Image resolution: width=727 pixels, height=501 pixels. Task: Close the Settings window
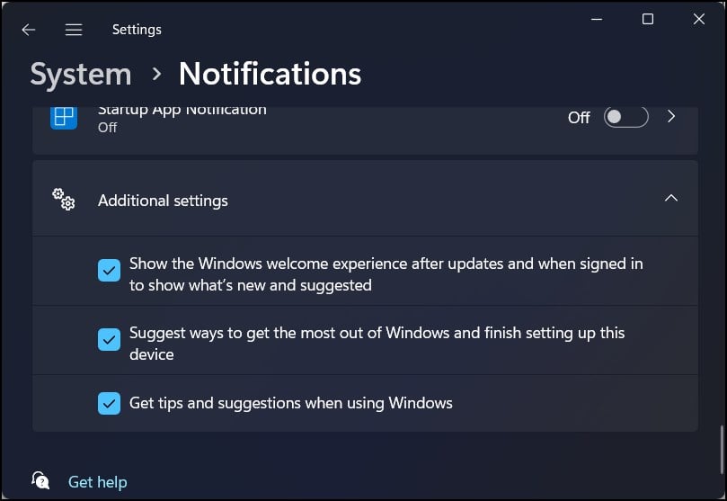pyautogui.click(x=699, y=19)
